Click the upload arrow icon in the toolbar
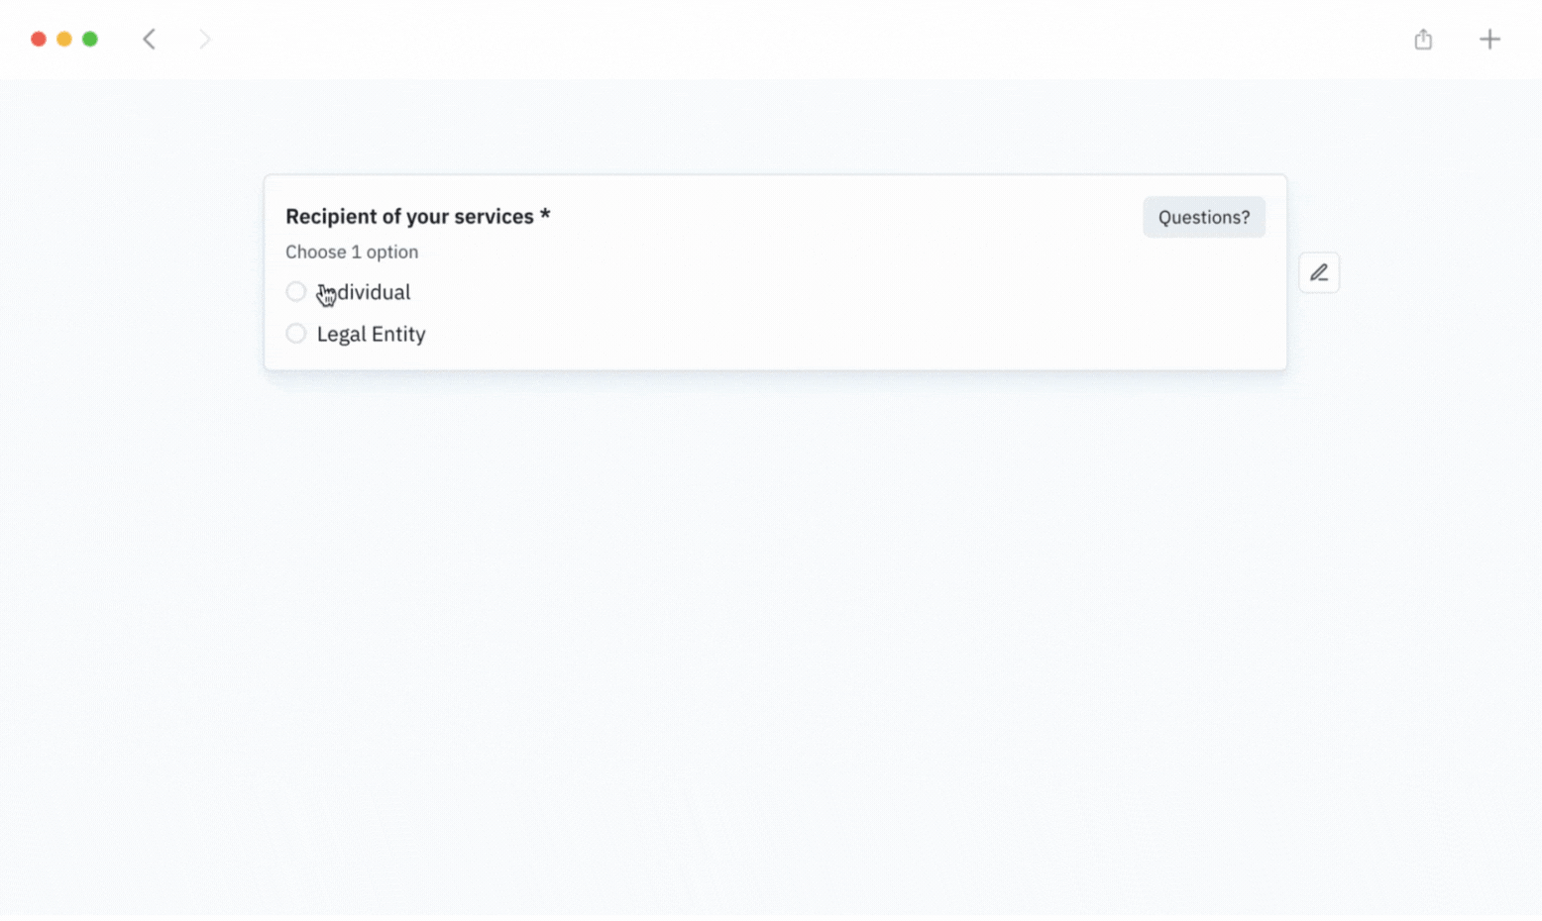The width and height of the screenshot is (1542, 921). (1423, 39)
